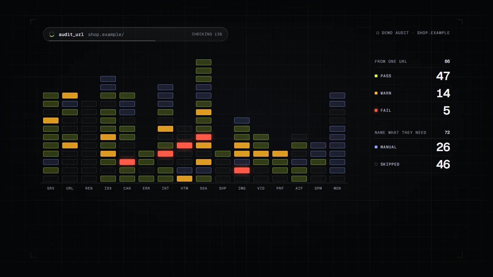Select the AIF column label
Image resolution: width=493 pixels, height=277 pixels.
(299, 188)
